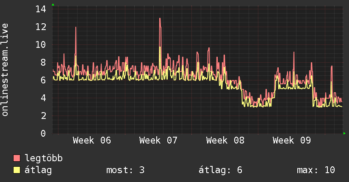Click the átlag legend label beside yellow swatch
This screenshot has height=182, width=349.
tap(38, 170)
